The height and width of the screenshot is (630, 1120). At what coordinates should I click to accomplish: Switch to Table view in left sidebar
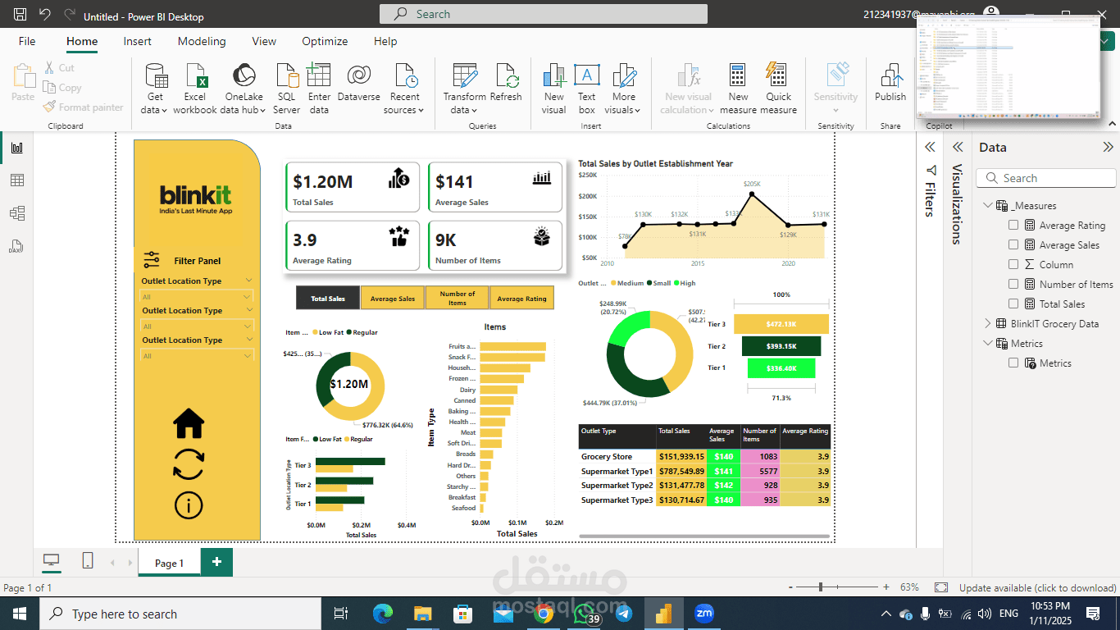(x=17, y=180)
